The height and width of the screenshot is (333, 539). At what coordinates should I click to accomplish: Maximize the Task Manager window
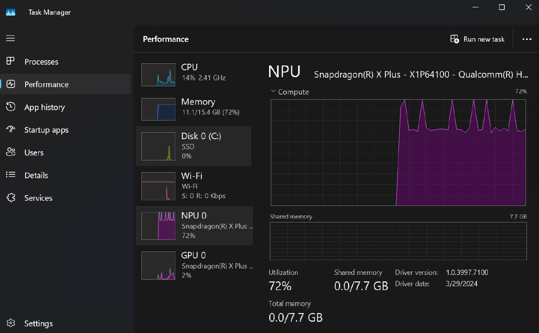[x=502, y=7]
